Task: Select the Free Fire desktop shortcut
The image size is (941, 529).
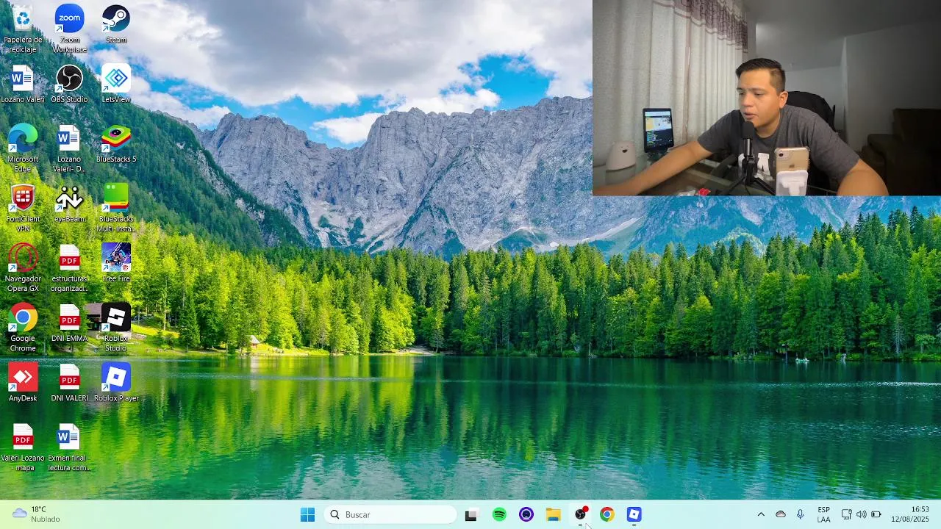Action: 116,263
